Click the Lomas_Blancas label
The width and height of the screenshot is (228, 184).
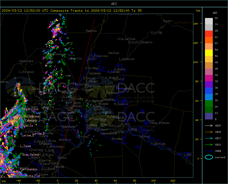pos(160,123)
